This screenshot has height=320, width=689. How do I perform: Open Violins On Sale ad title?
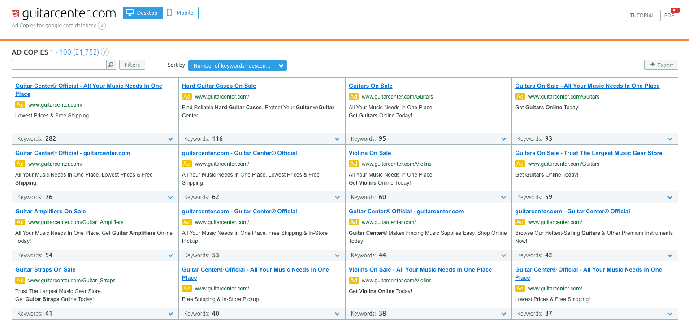pyautogui.click(x=370, y=153)
